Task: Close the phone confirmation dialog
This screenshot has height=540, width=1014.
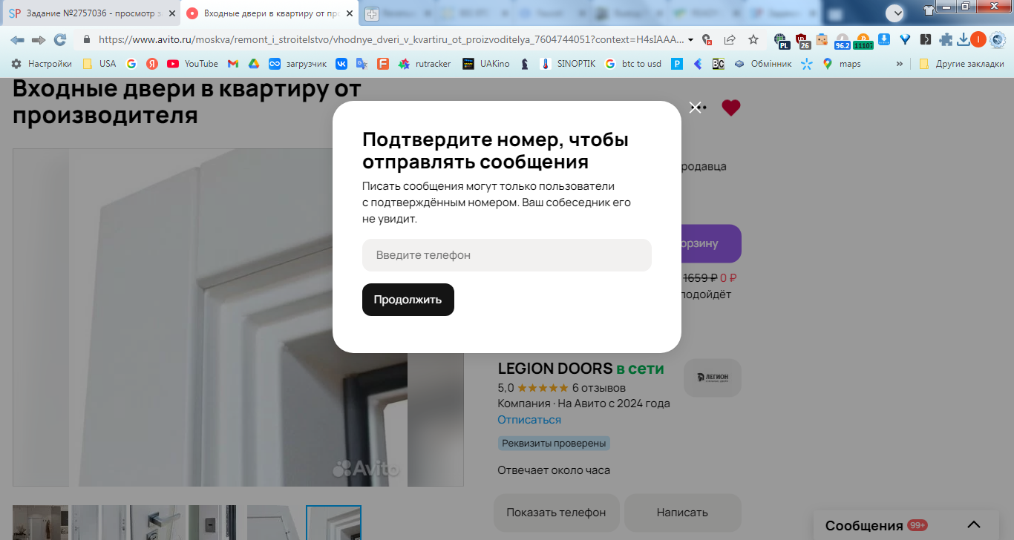Action: point(695,108)
